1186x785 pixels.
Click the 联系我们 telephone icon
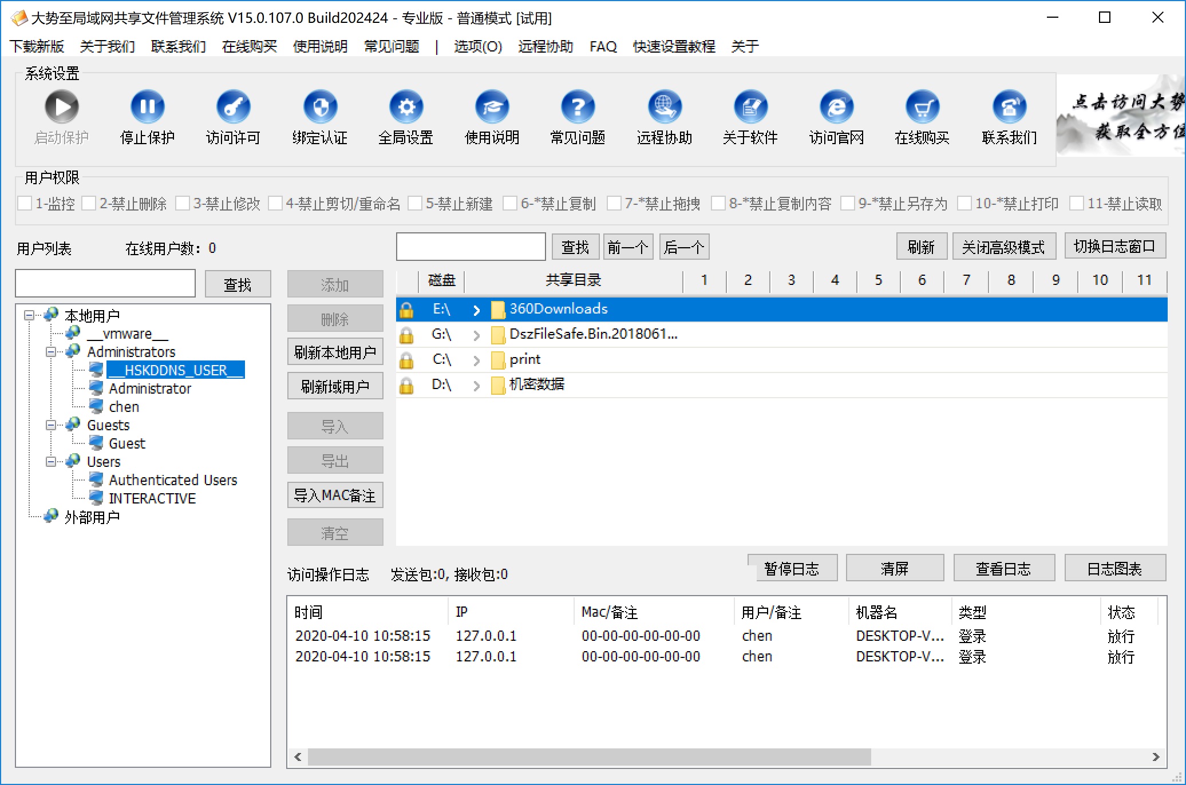pos(1009,107)
